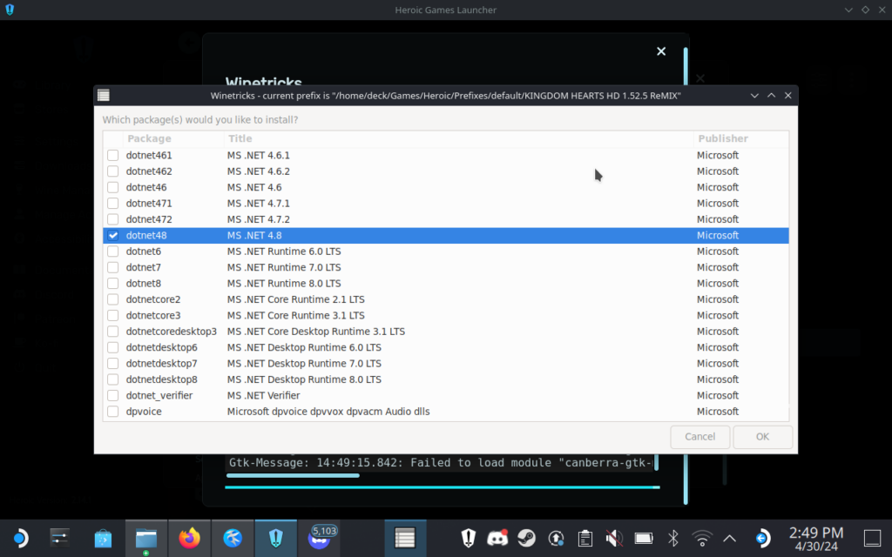Click the Heroic dialog vertical scrollbar
This screenshot has height=557, width=892.
(686, 276)
